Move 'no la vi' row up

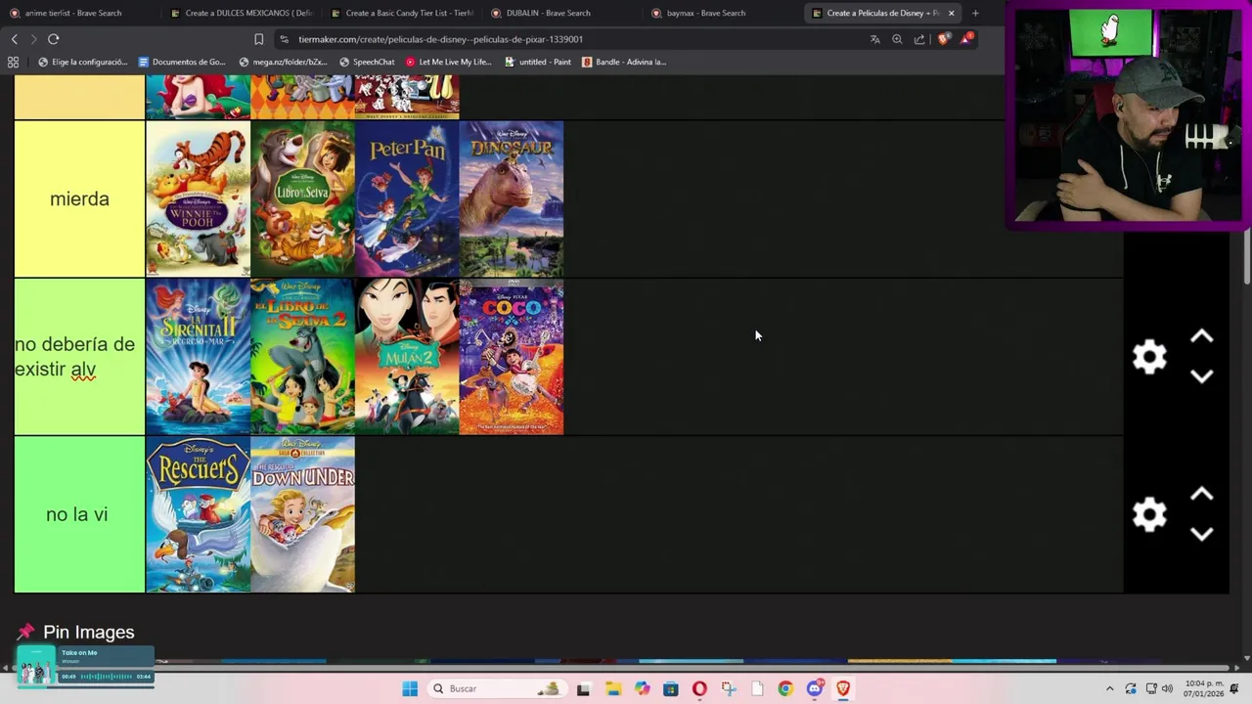click(x=1201, y=495)
